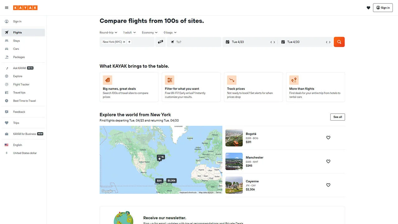Click the Cars icon in sidebar
This screenshot has height=224, width=398.
coord(7,49)
